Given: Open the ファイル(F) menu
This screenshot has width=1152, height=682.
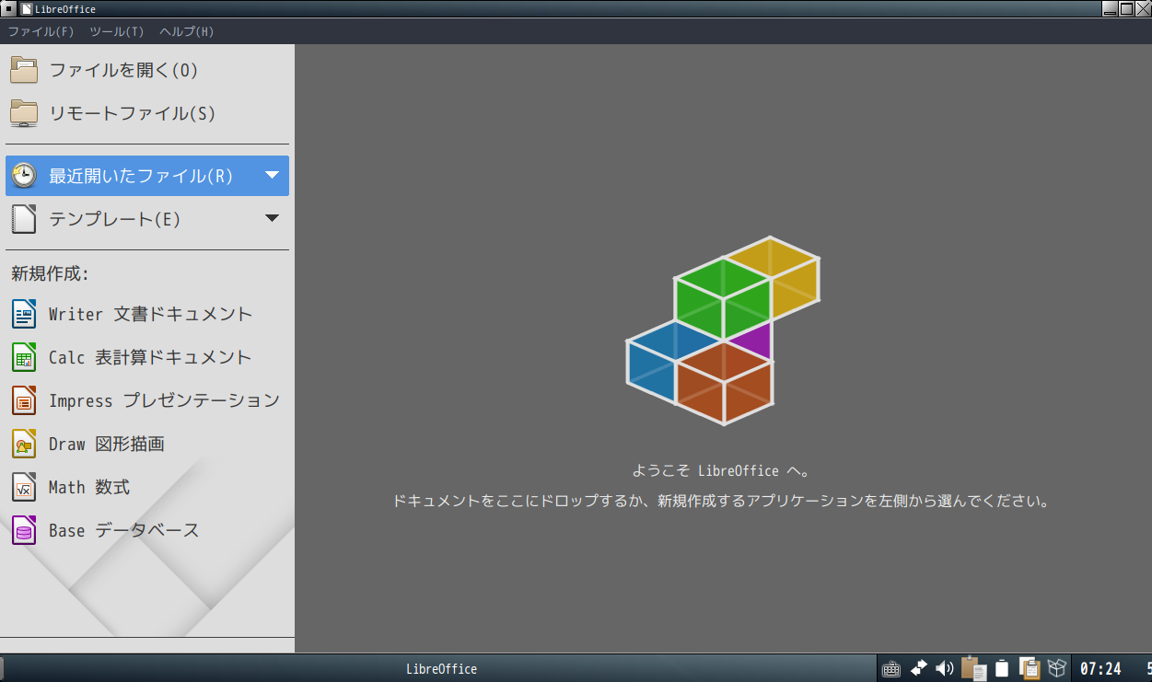Looking at the screenshot, I should coord(41,31).
